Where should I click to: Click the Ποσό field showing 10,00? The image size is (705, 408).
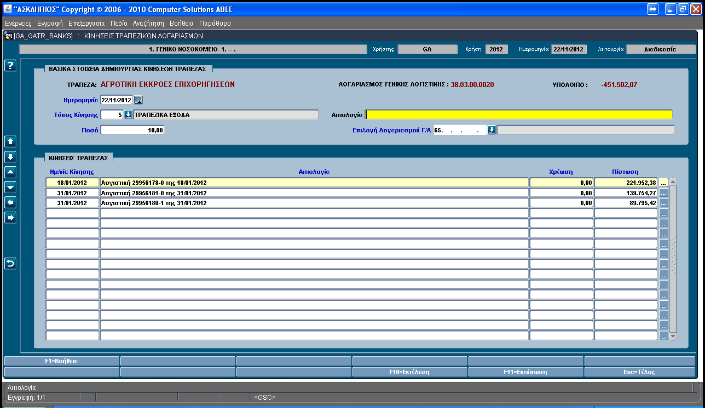coord(132,130)
